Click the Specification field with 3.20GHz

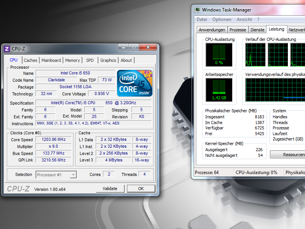(x=93, y=103)
